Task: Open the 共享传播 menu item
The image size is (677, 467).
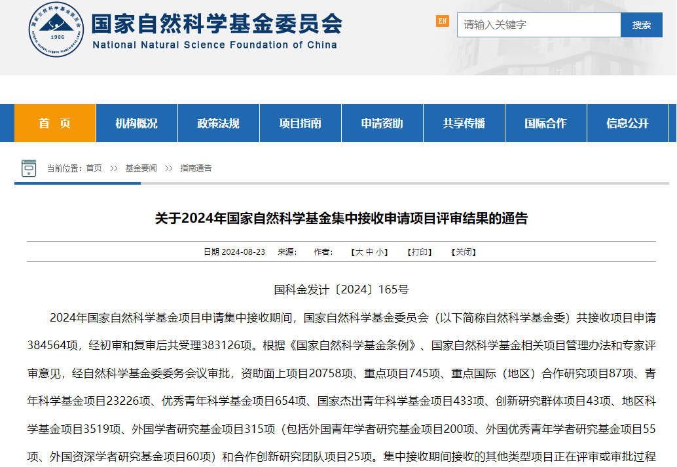Action: tap(464, 123)
